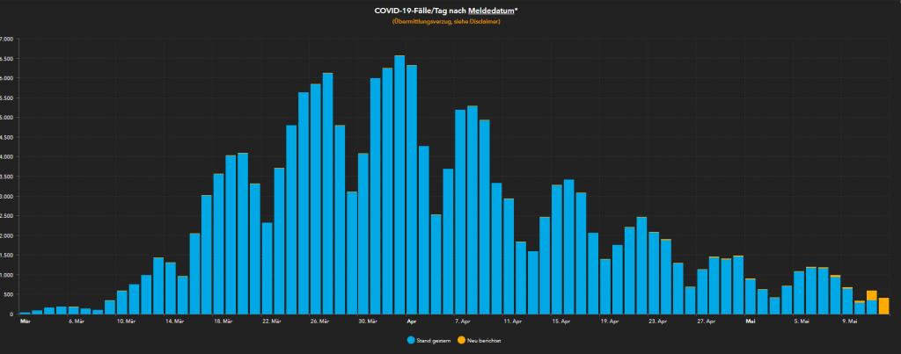
Task: Select the tallest blue bar in the chart
Action: pos(399,184)
